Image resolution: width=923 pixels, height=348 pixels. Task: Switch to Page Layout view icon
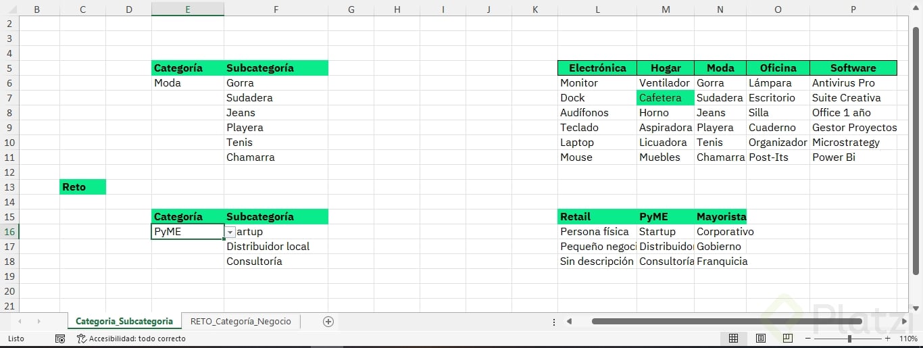pos(761,339)
